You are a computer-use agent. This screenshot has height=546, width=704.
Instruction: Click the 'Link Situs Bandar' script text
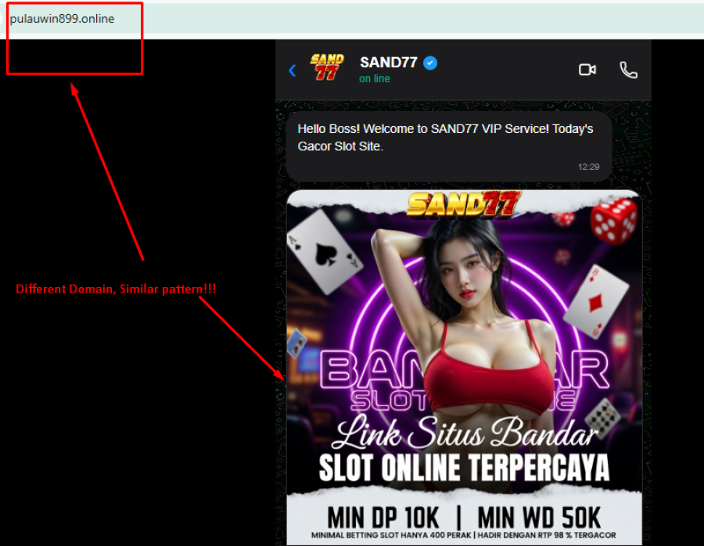tap(464, 433)
